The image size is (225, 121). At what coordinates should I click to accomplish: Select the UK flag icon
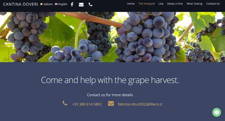pos(56,4)
